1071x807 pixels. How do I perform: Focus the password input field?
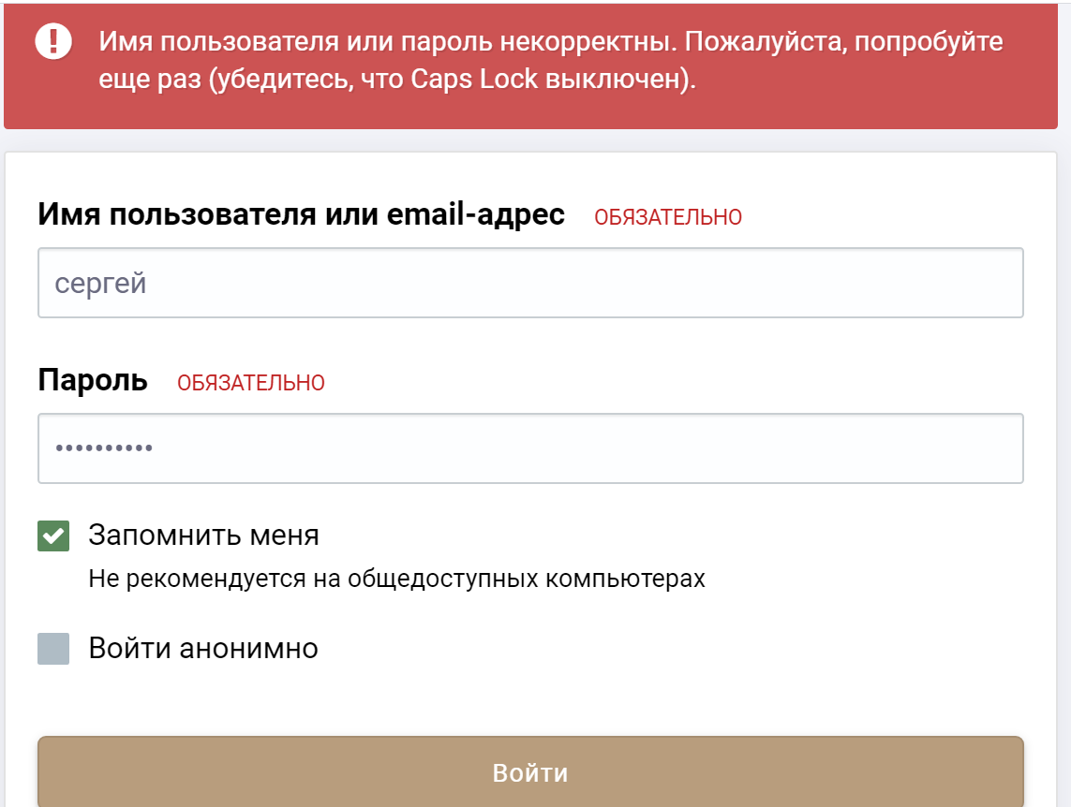pyautogui.click(x=529, y=448)
